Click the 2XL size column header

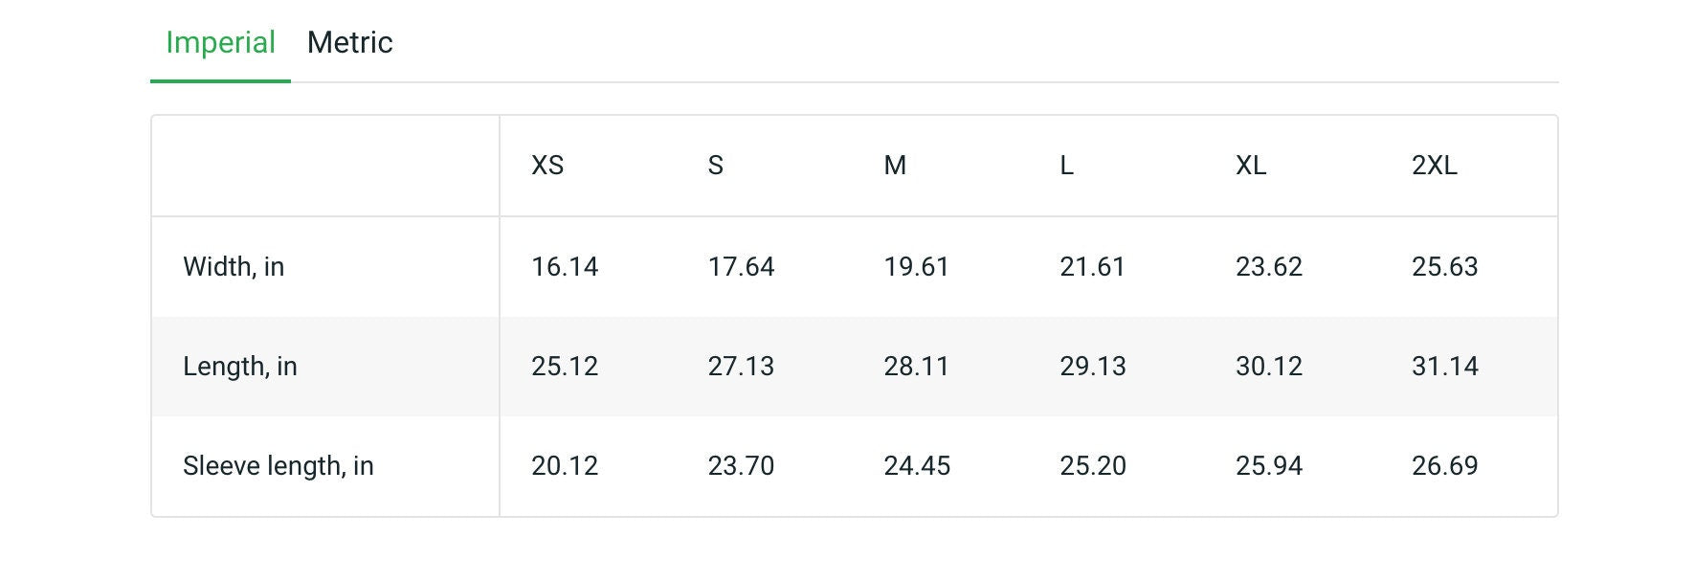point(1435,166)
